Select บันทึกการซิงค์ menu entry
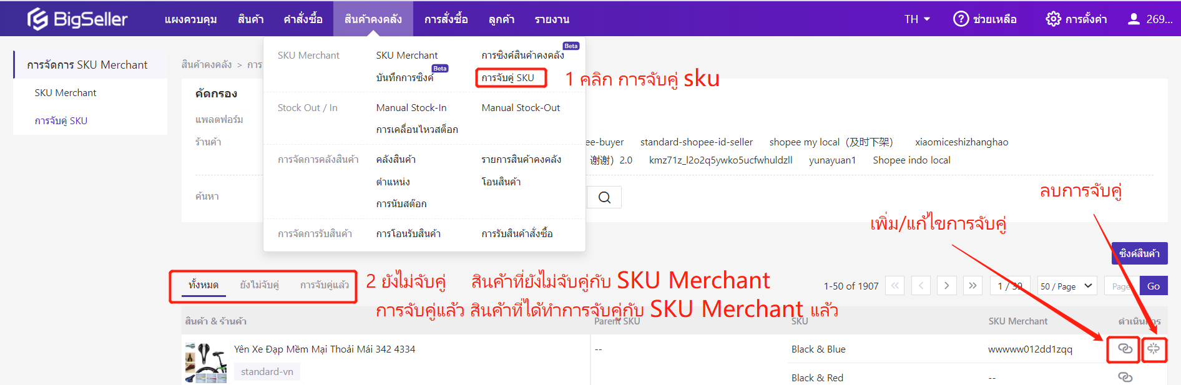Screen dimensions: 1181x385 (x=404, y=77)
